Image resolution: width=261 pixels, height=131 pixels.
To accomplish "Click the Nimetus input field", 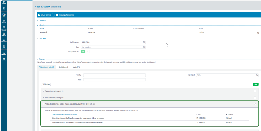I will tap(114, 75).
